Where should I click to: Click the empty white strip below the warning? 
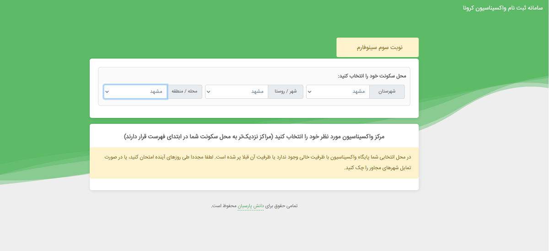point(254,184)
